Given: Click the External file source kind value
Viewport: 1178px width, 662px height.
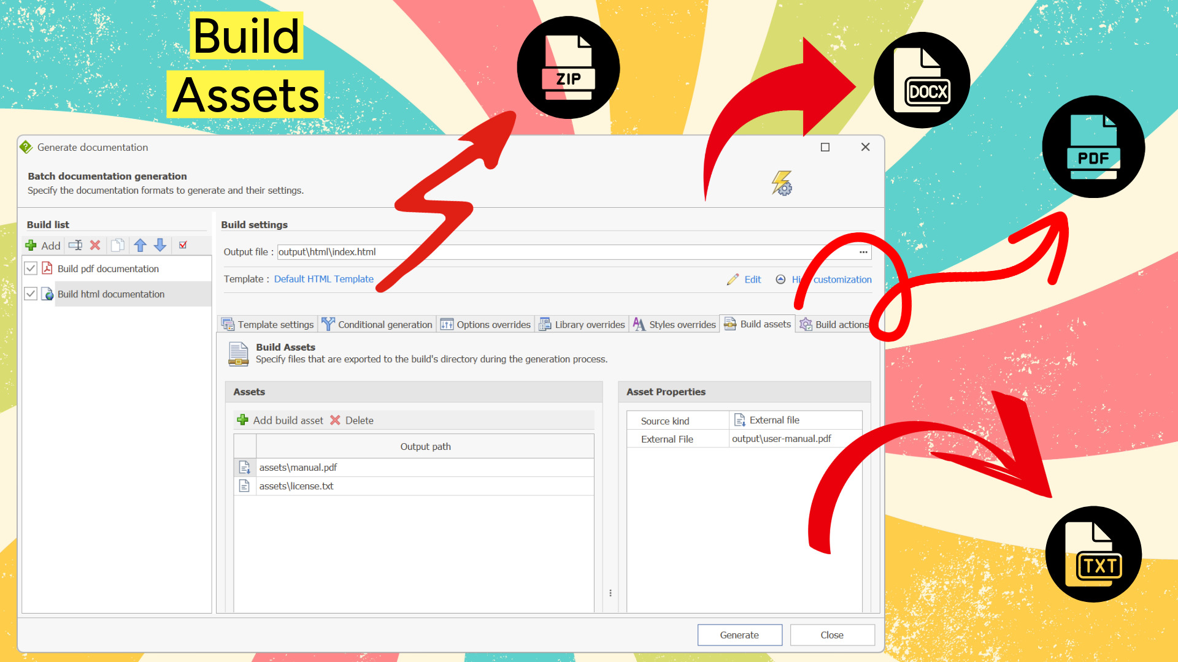Looking at the screenshot, I should 796,420.
